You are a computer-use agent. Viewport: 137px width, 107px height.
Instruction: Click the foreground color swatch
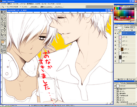click(x=3, y=42)
